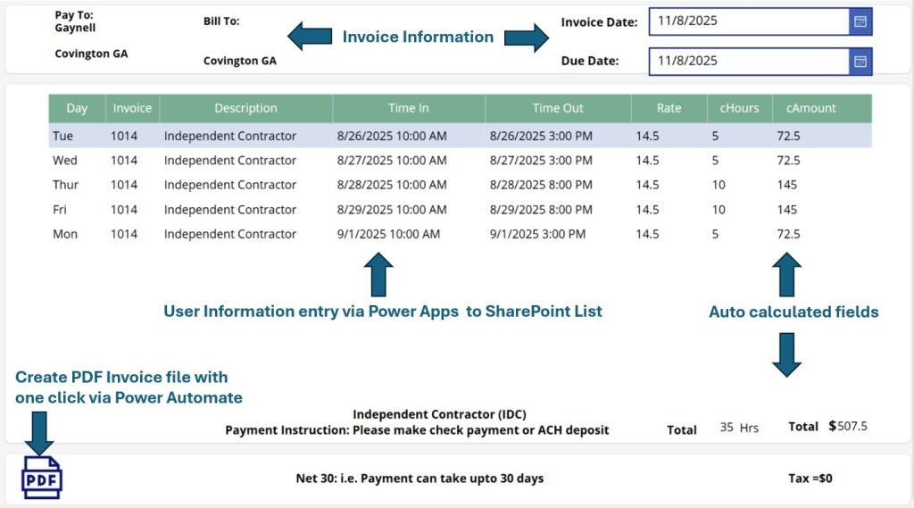This screenshot has width=914, height=508.
Task: Click Time In 9/1/2025 10:00 AM
Action: (388, 234)
